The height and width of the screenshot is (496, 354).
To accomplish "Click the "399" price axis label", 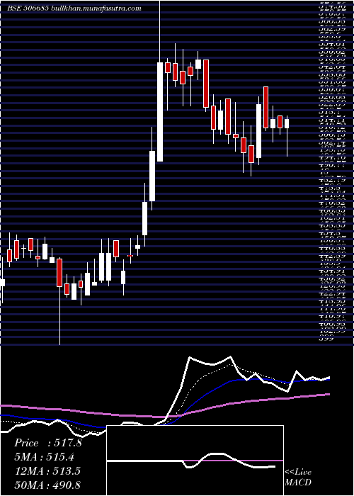I will click(x=326, y=339).
